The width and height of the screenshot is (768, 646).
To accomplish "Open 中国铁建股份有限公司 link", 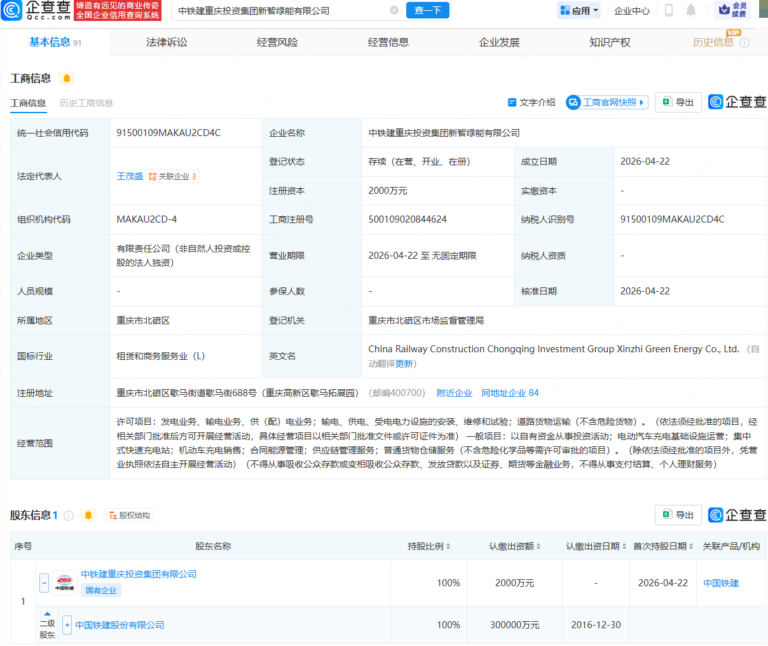I will point(120,625).
